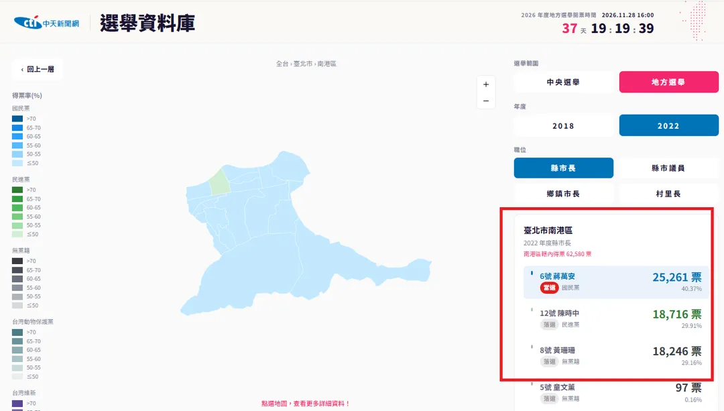Open the 全台 breadcrumb link
The height and width of the screenshot is (411, 724).
click(x=282, y=64)
